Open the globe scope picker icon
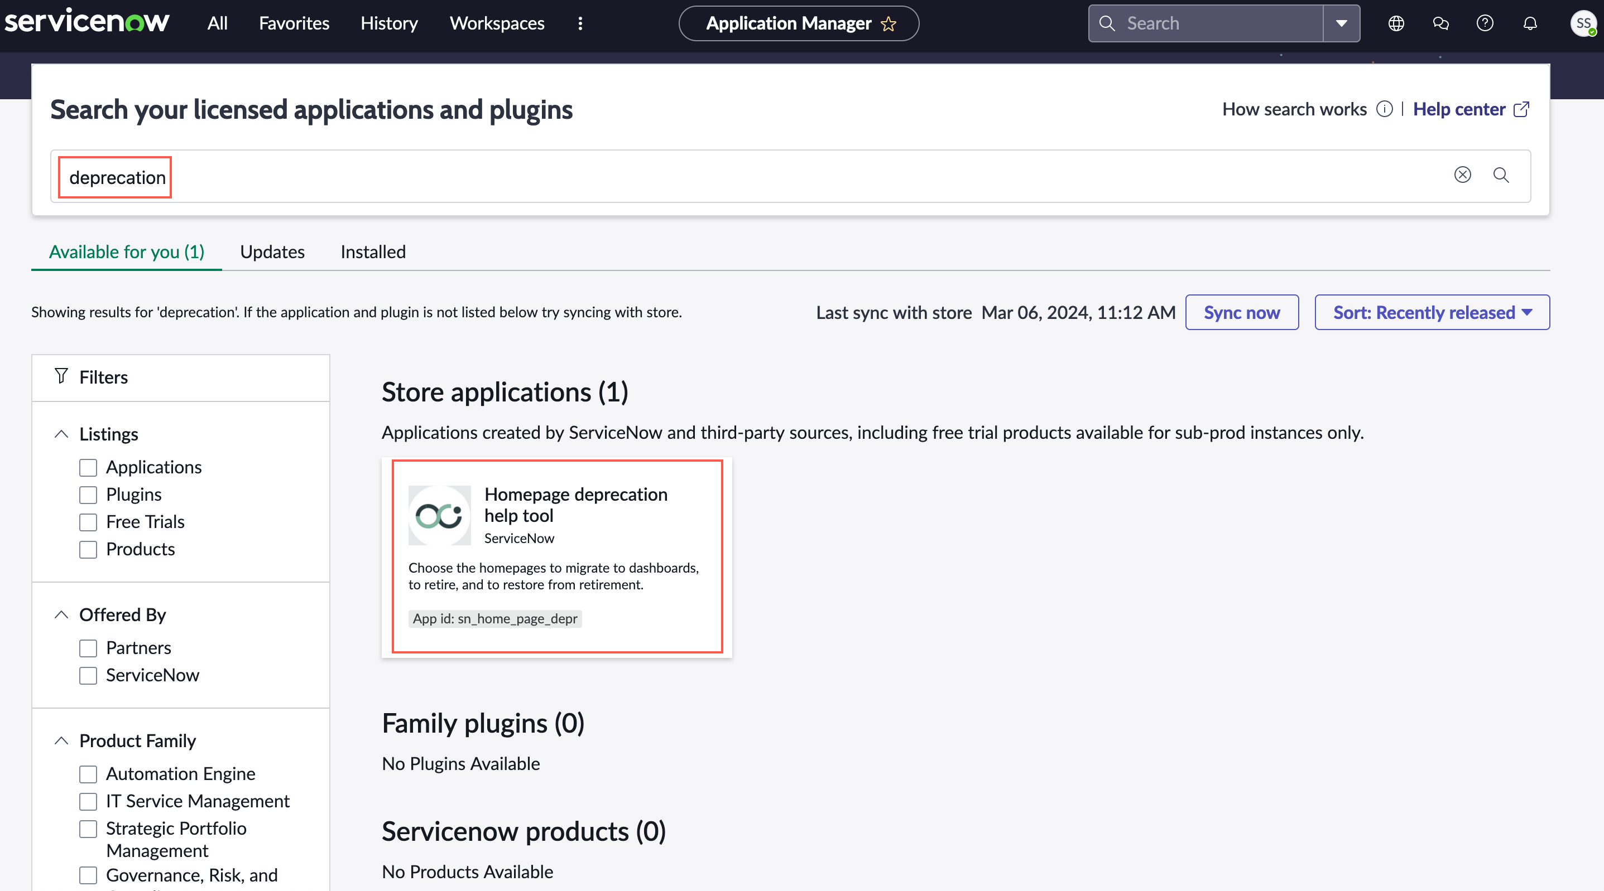 tap(1396, 23)
